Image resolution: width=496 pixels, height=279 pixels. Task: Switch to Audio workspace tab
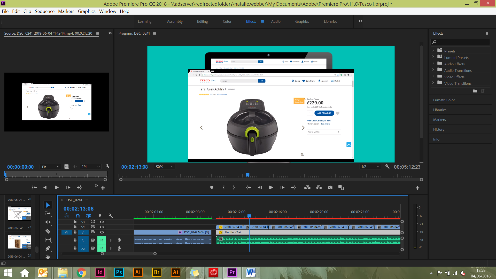pyautogui.click(x=276, y=21)
